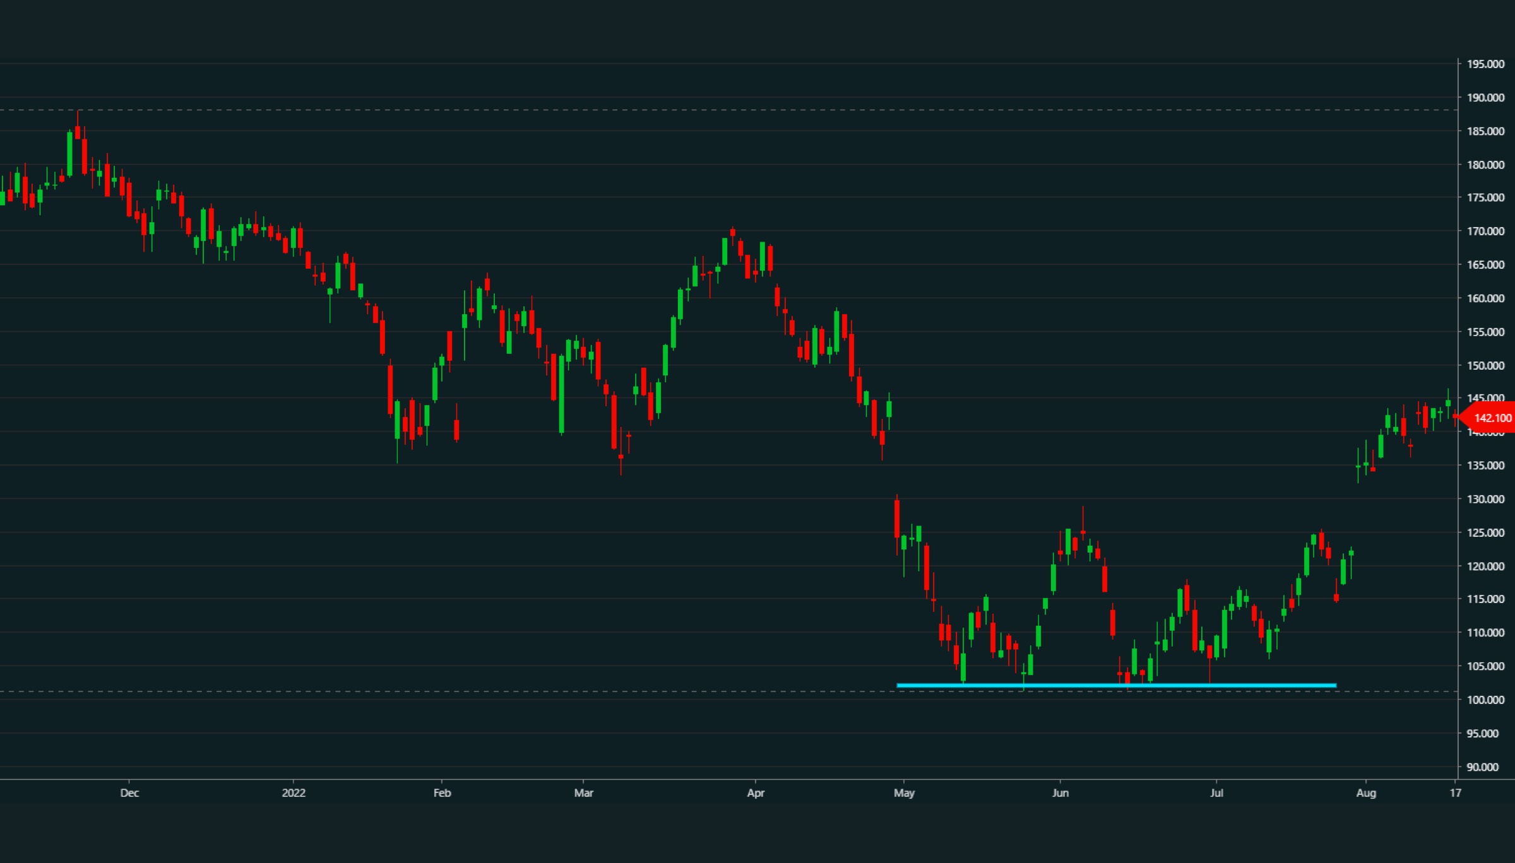Click the 100.000 price axis label
This screenshot has height=863, width=1515.
[1485, 700]
